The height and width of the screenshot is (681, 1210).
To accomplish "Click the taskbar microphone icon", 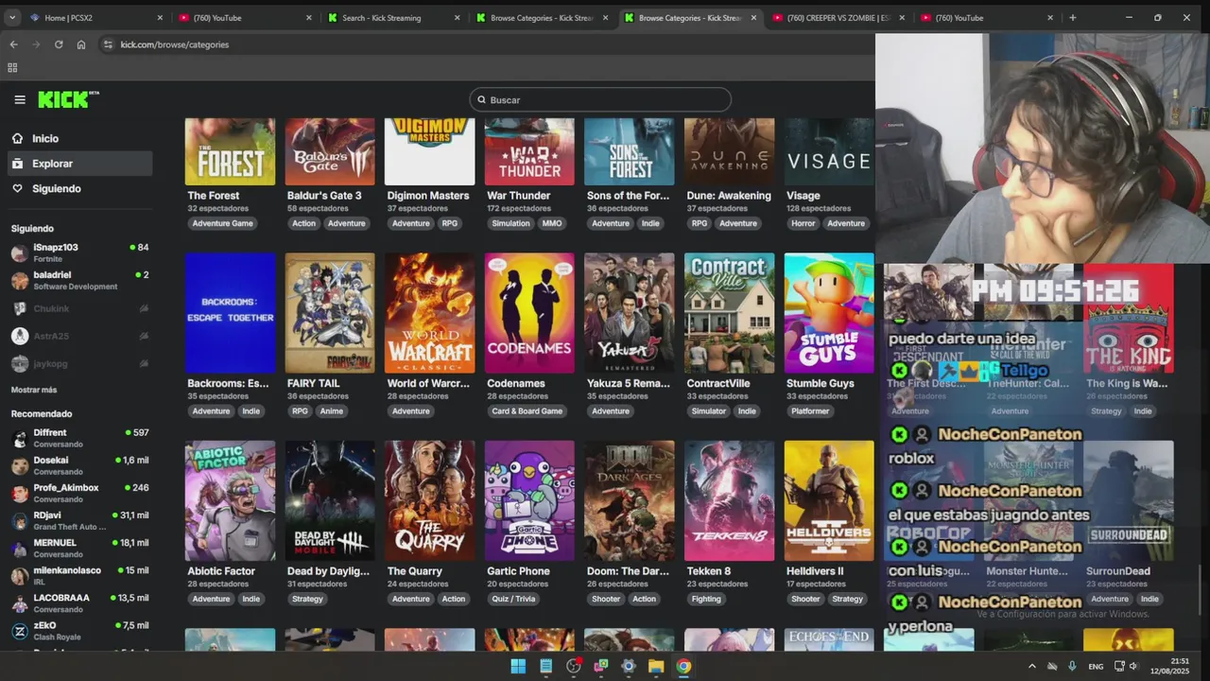I will click(1072, 666).
